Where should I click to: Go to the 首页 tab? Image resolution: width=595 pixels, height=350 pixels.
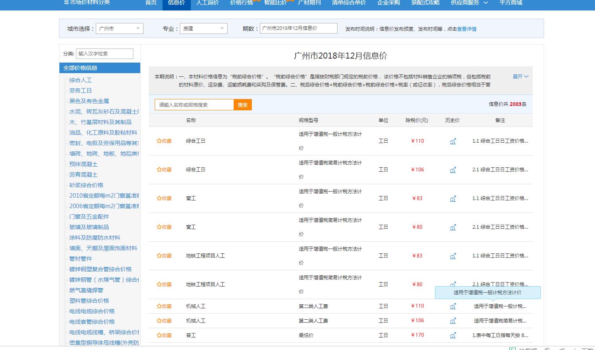[x=151, y=2]
